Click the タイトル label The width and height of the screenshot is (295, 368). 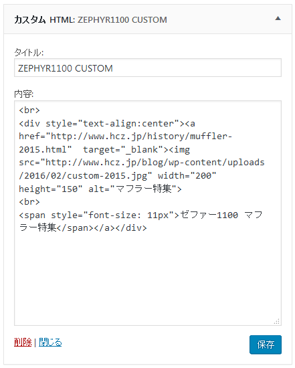click(29, 52)
